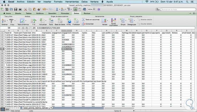Click the horizontal scrollbar at bottom
197x112 pixels.
click(x=119, y=108)
